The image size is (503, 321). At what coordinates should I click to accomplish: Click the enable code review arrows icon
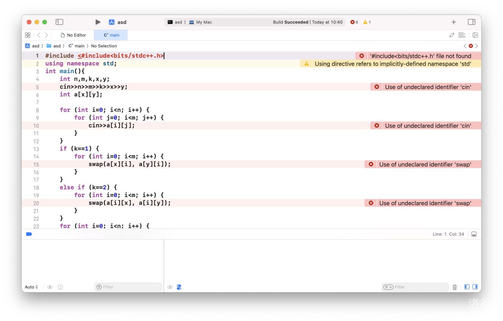(x=452, y=35)
